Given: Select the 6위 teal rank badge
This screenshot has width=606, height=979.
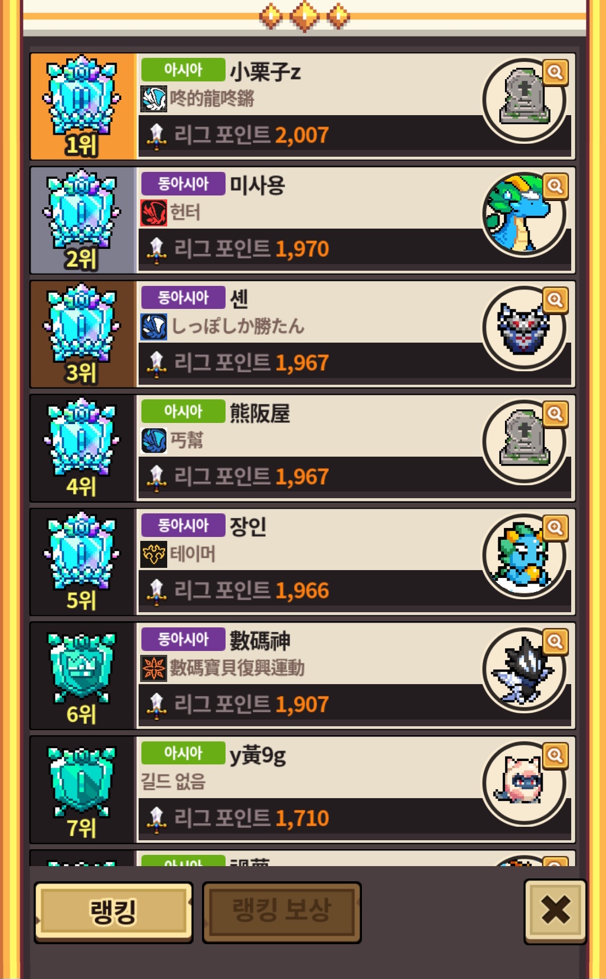Looking at the screenshot, I should point(82,676).
